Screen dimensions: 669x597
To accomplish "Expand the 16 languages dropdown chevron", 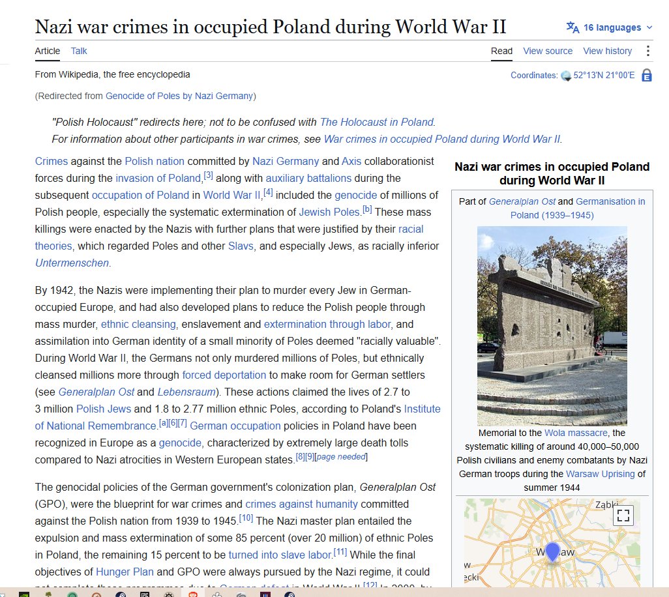I will click(x=649, y=27).
